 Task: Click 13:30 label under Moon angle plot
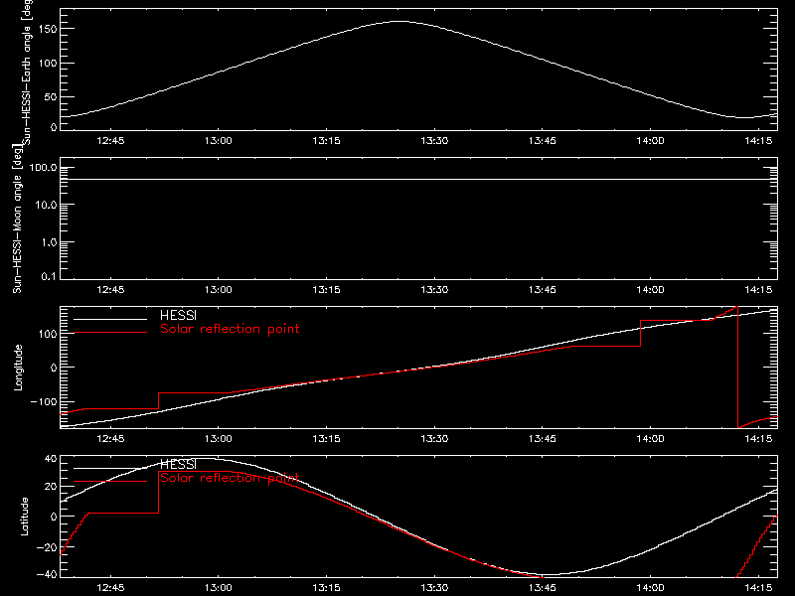[434, 290]
